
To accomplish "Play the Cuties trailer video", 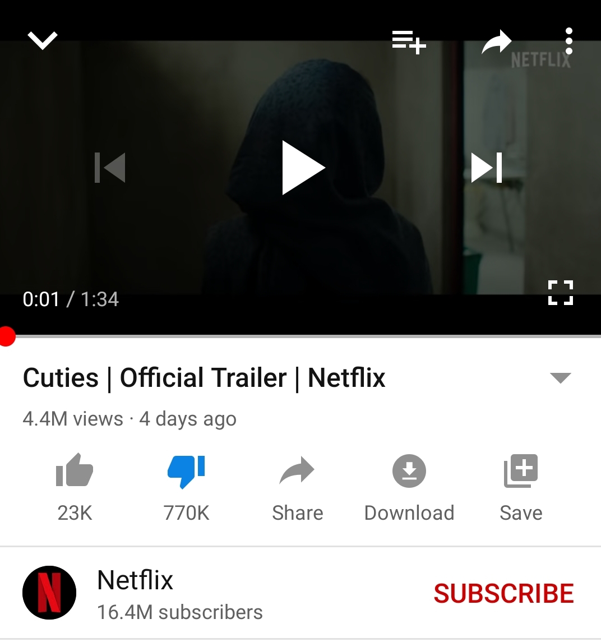I will 303,168.
